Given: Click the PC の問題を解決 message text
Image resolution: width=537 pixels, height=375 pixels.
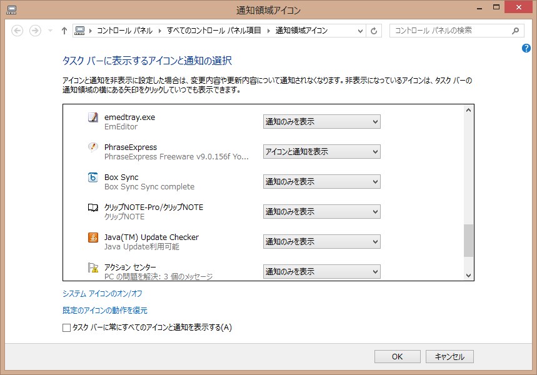Looking at the screenshot, I should (158, 277).
